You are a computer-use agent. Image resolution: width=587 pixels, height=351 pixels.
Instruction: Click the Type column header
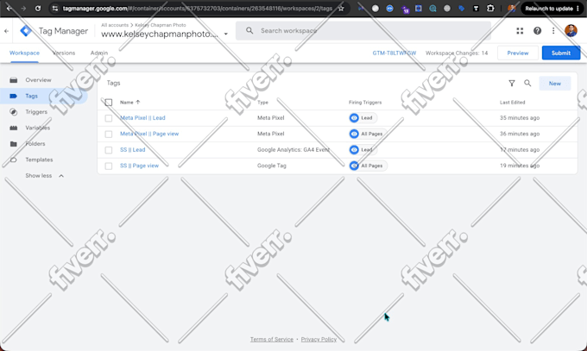coord(262,102)
